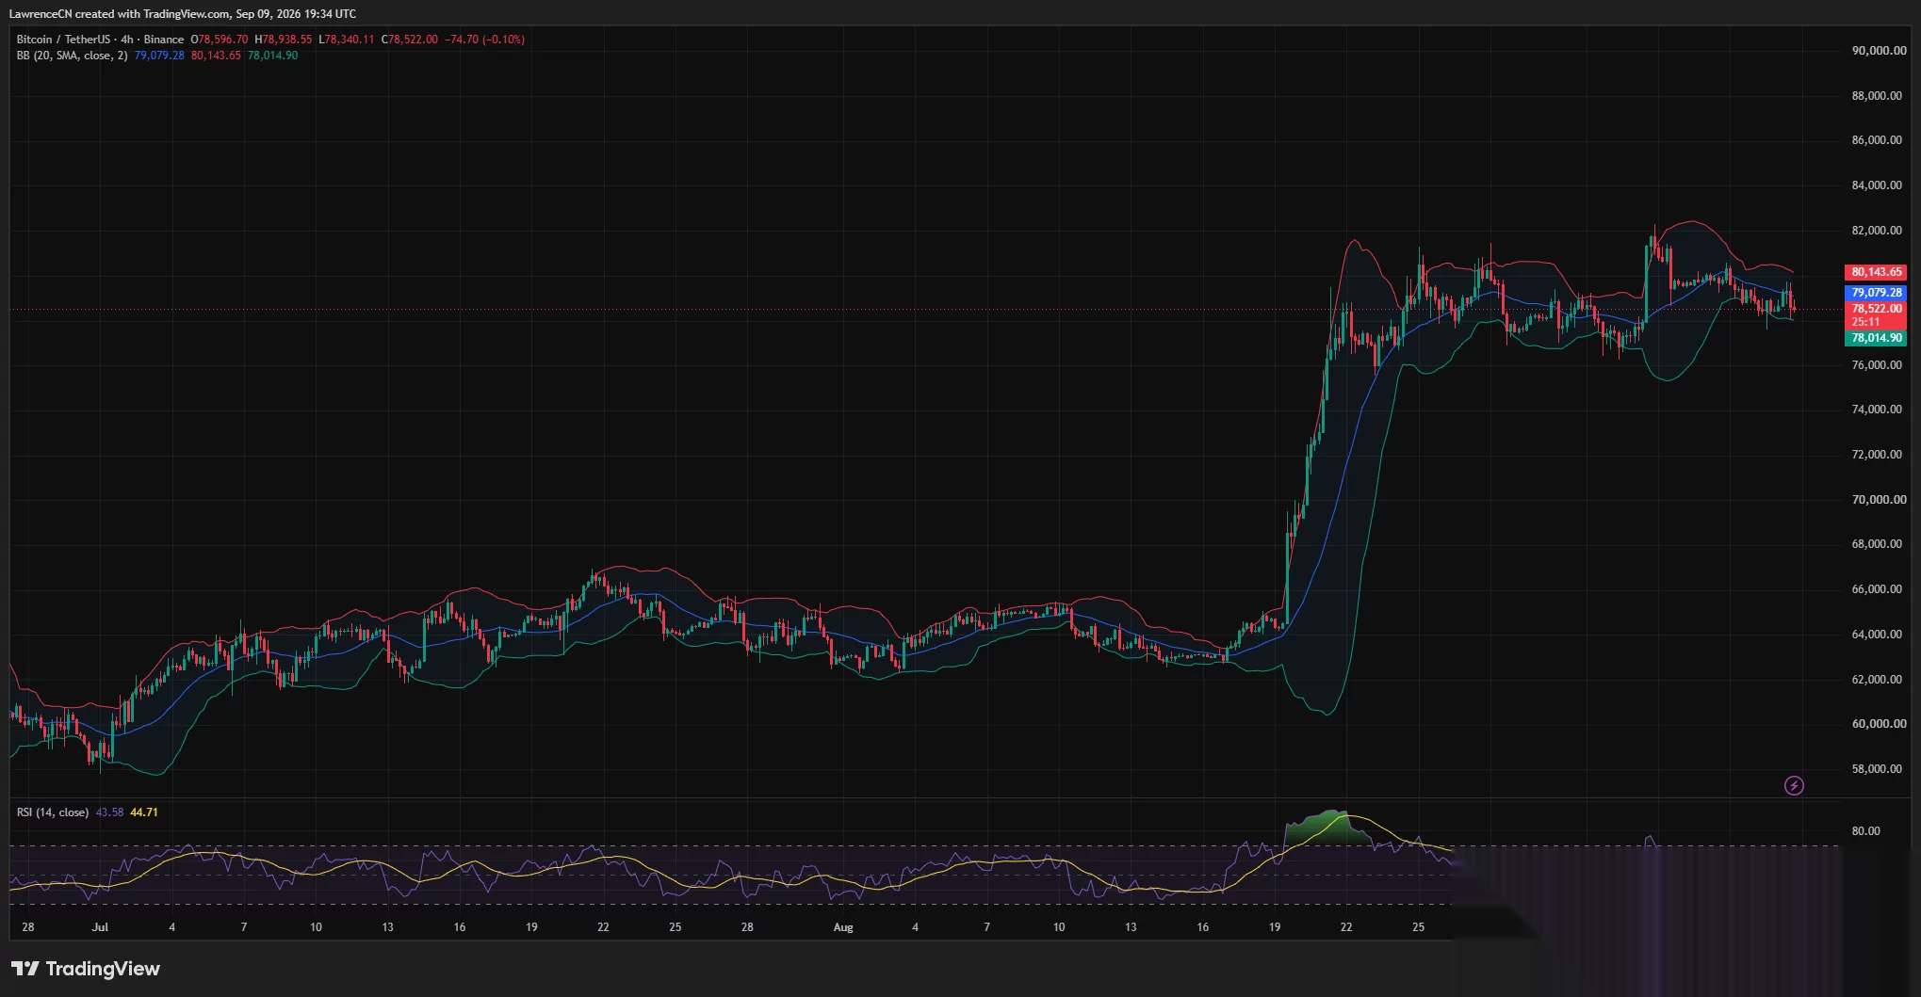The height and width of the screenshot is (997, 1921).
Task: Click the 80.00 RSI scale label
Action: tap(1865, 831)
